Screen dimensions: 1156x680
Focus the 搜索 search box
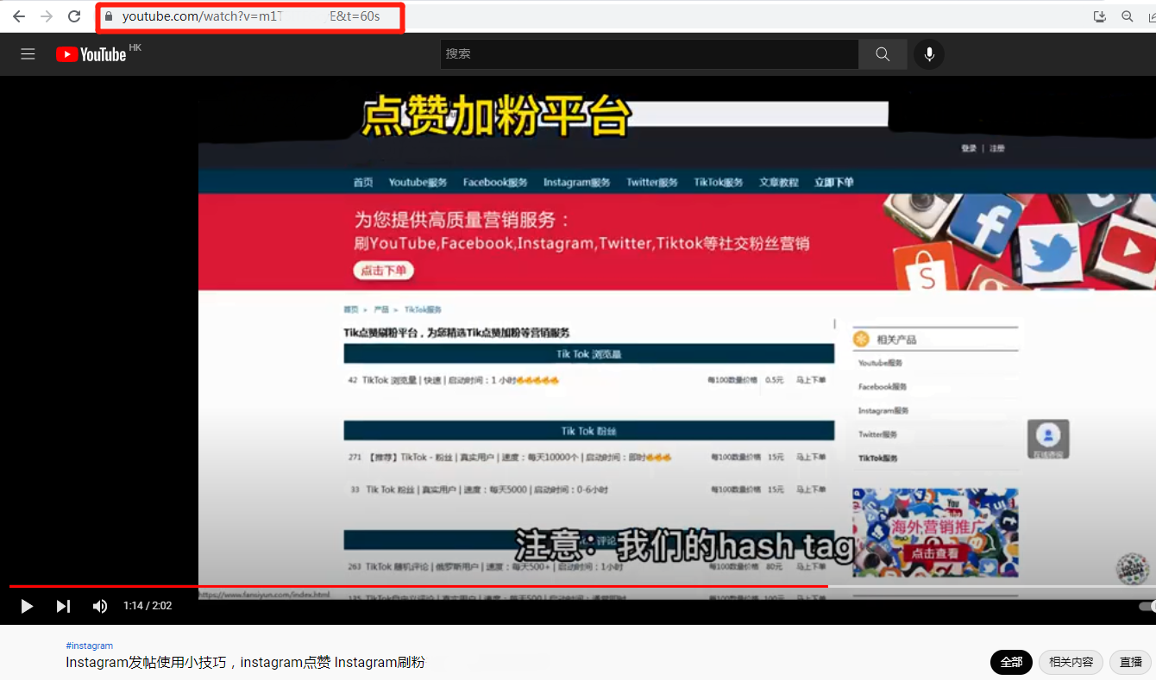coord(649,53)
